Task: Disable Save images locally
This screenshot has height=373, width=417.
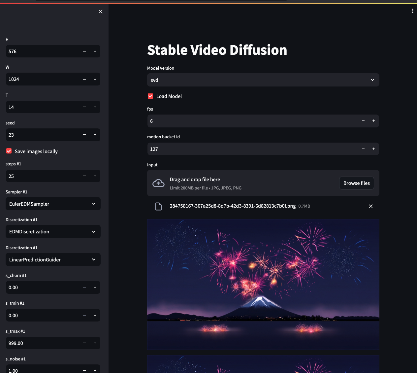Action: (9, 151)
